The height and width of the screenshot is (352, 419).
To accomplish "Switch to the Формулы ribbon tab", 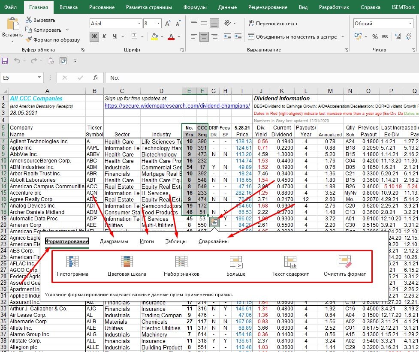I will click(195, 7).
